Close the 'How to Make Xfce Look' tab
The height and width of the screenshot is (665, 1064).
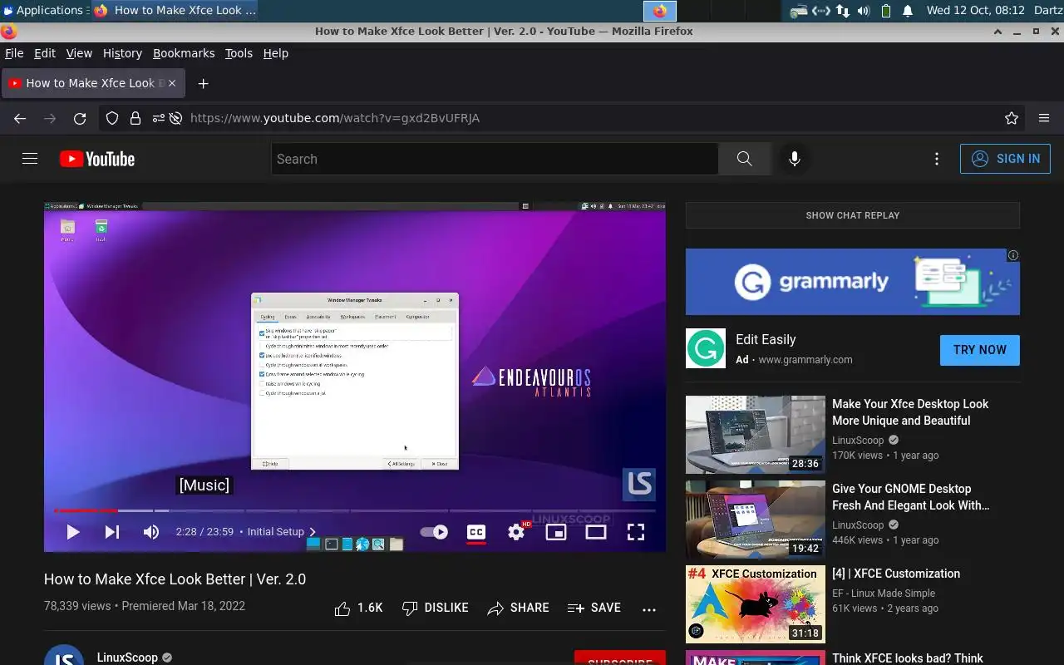click(x=171, y=83)
